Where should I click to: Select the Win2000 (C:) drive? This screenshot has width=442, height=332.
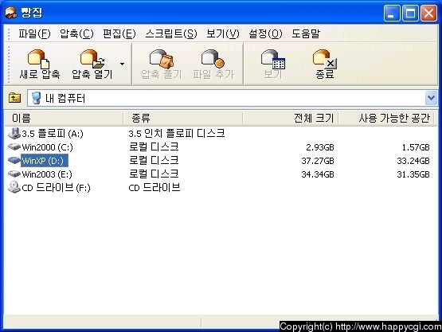click(x=47, y=147)
